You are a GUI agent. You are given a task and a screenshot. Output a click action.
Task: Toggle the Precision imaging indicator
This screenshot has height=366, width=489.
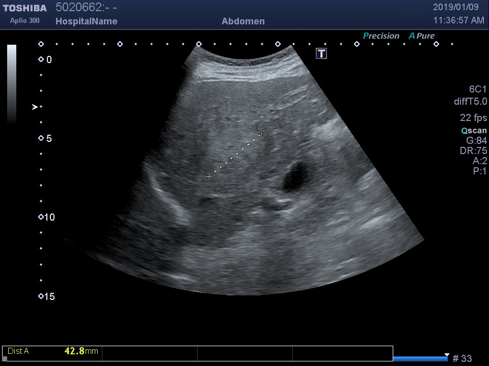coord(381,36)
